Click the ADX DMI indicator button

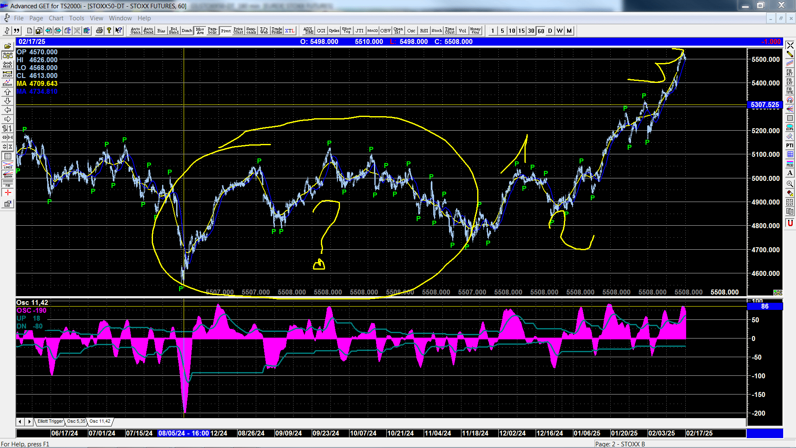click(x=308, y=31)
